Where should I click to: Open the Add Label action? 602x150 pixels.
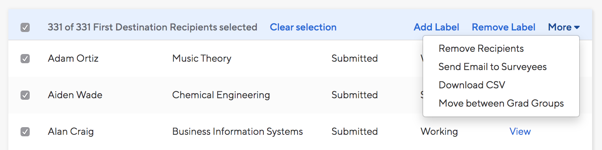[x=436, y=27]
